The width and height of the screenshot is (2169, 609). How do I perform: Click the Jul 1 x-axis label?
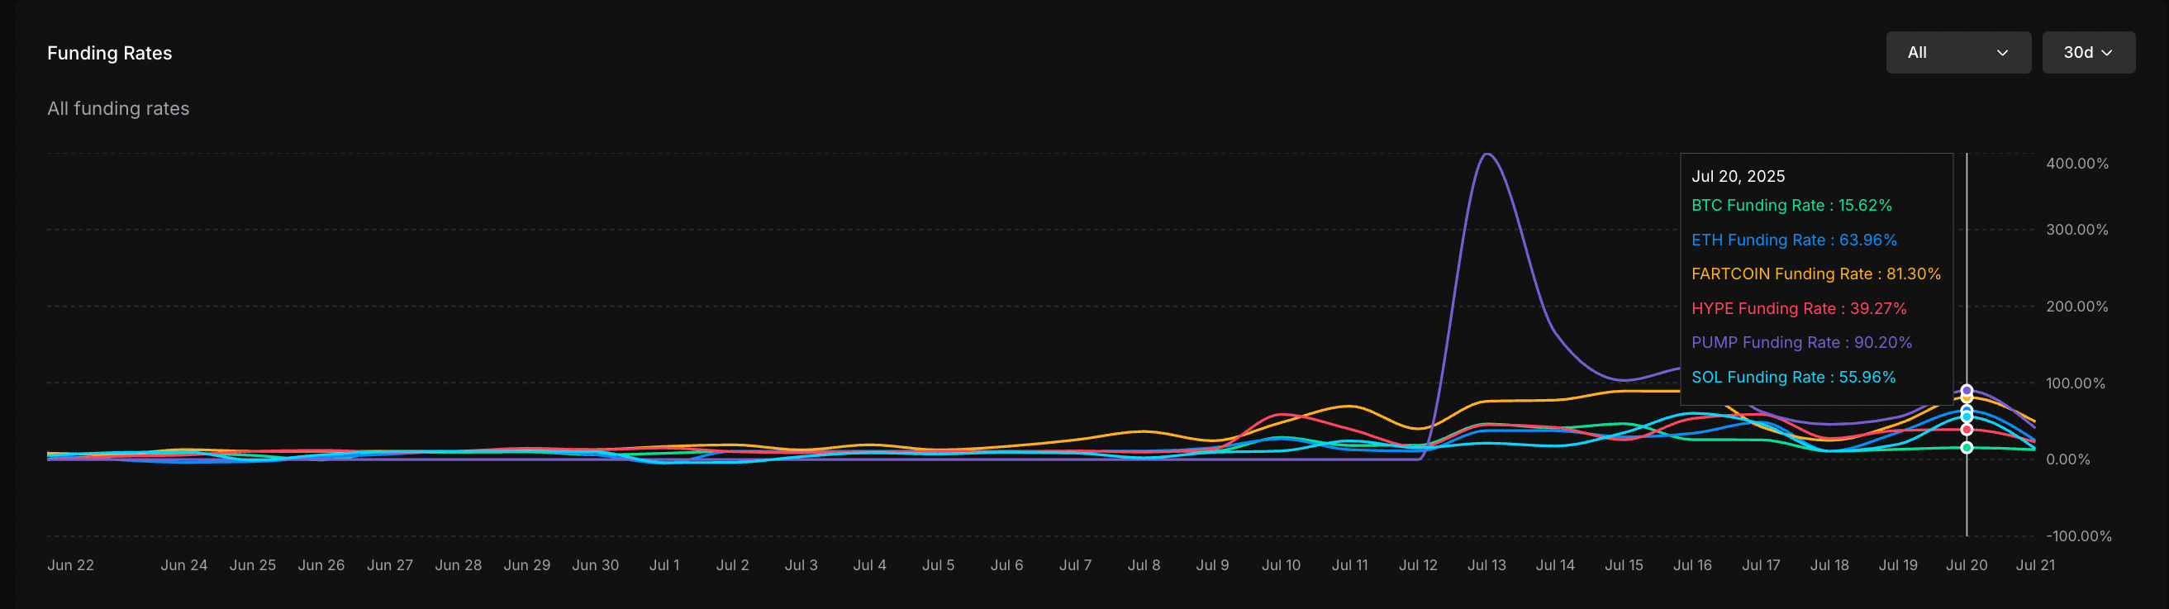coord(664,565)
